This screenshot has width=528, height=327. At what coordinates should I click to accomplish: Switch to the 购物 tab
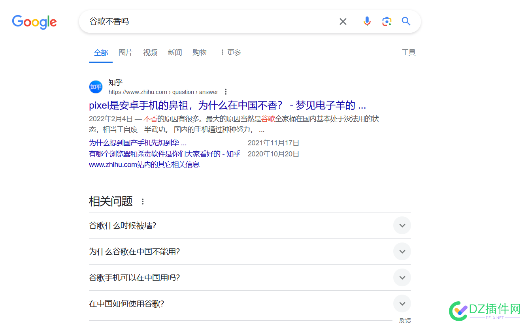tap(200, 52)
